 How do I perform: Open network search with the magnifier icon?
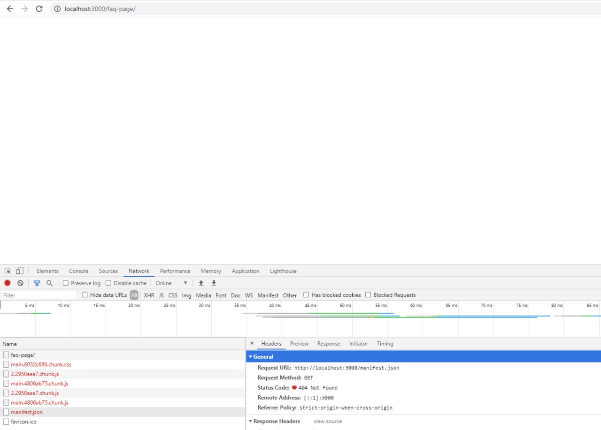point(49,283)
